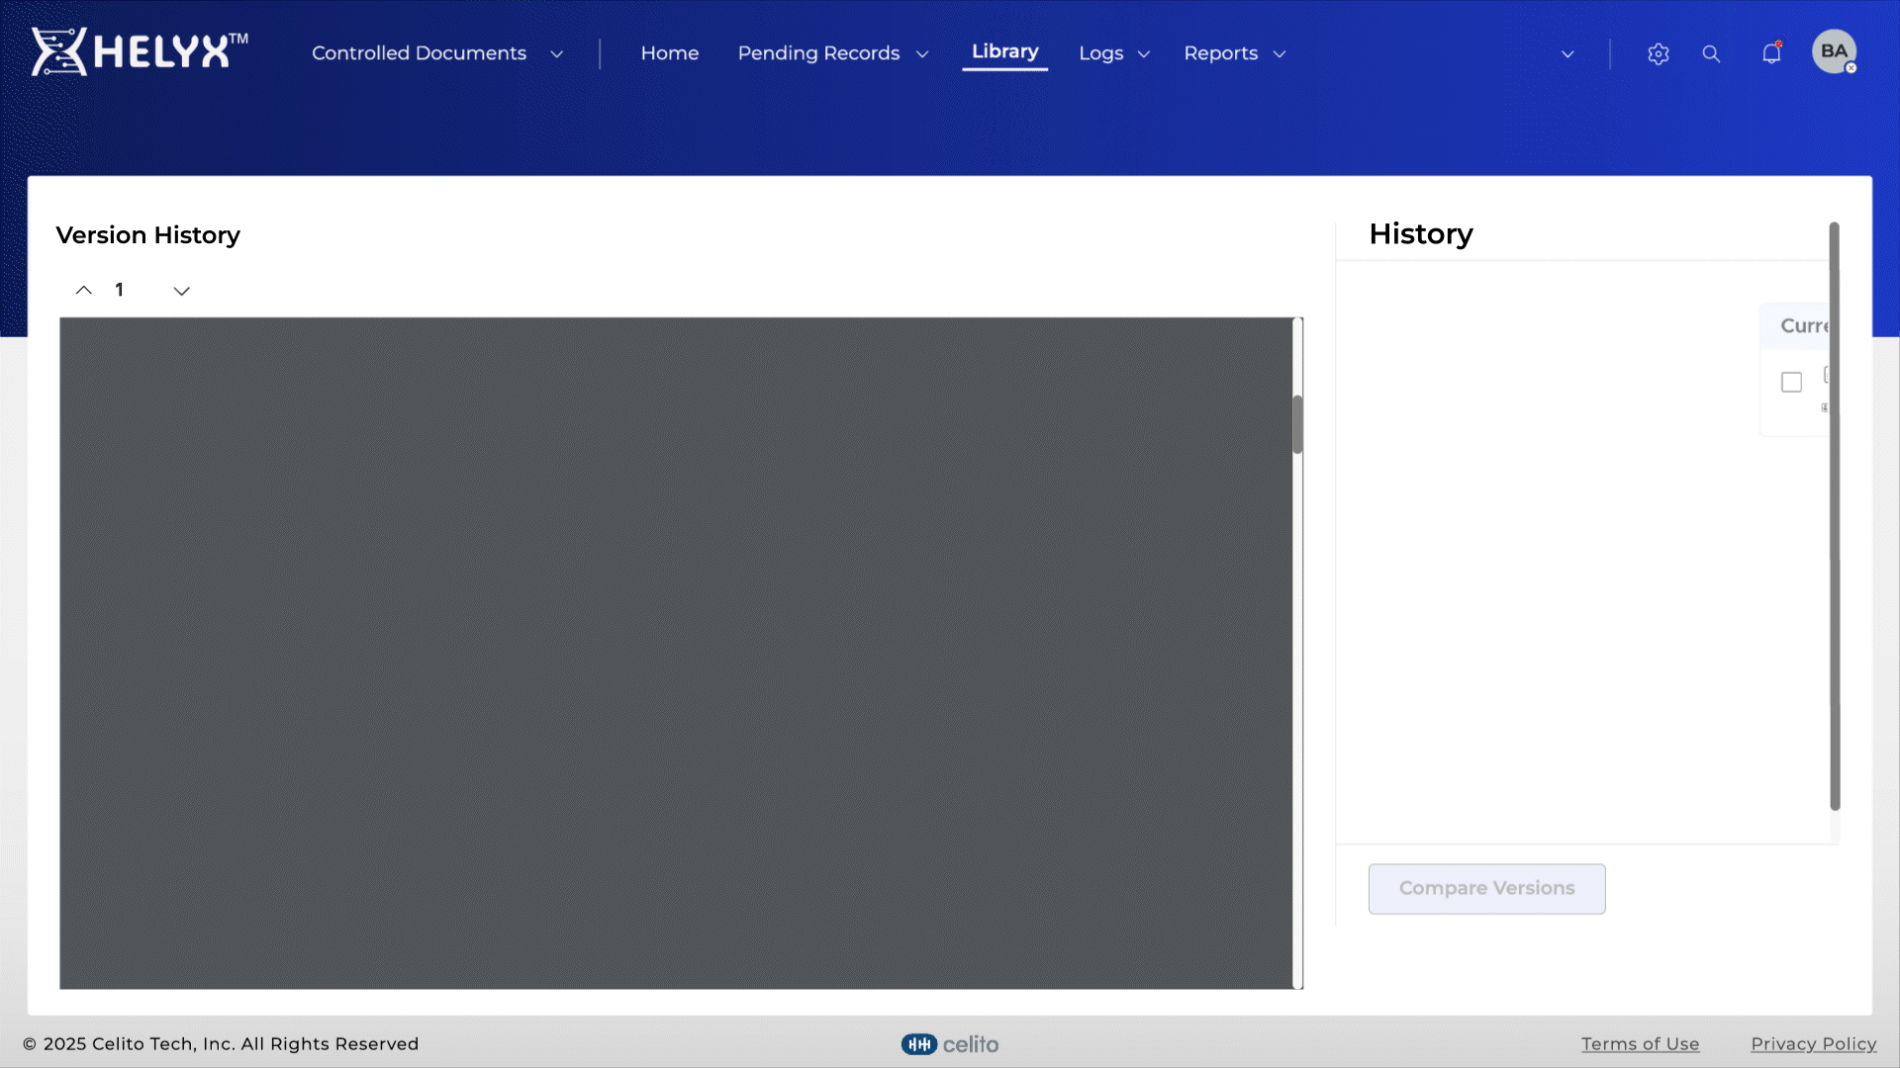Open the settings gear icon

coord(1659,54)
